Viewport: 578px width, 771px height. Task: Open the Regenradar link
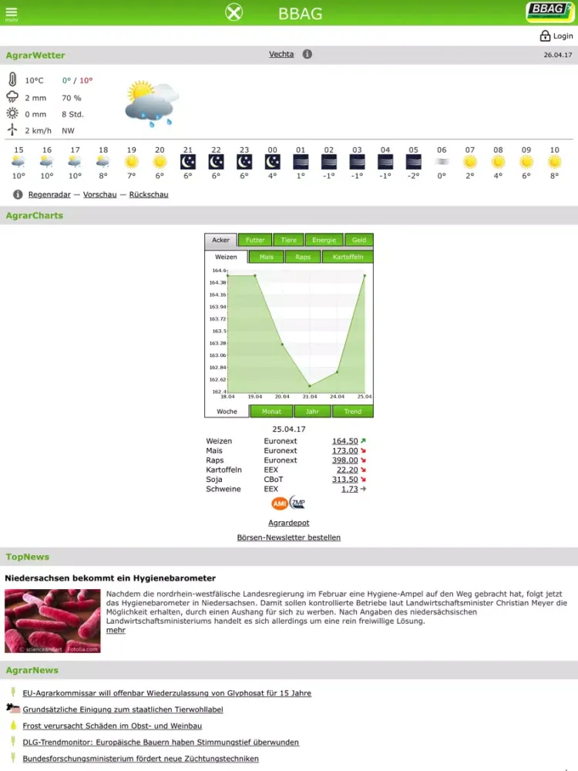click(x=49, y=194)
